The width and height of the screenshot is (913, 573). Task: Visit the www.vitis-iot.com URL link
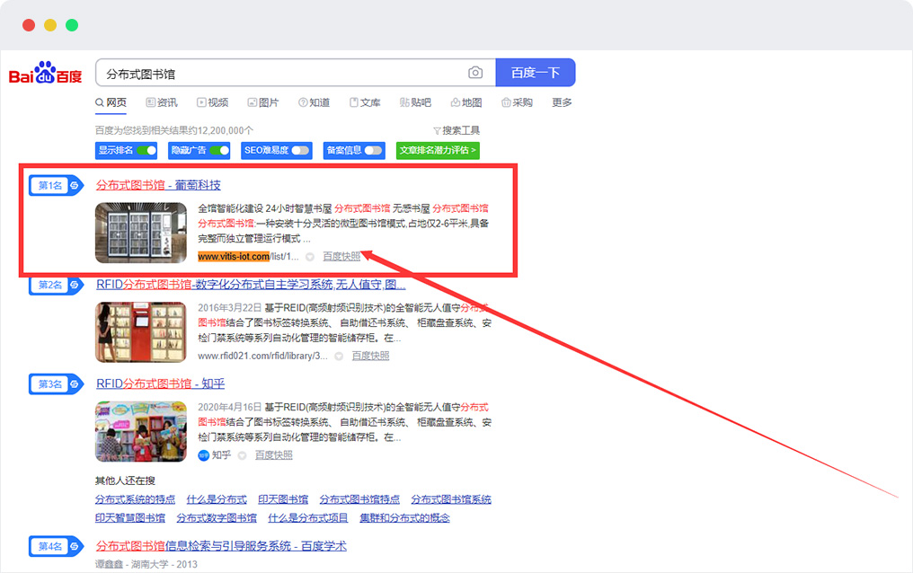click(x=249, y=257)
